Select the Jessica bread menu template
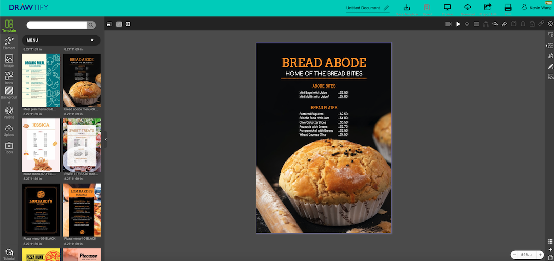 click(x=41, y=145)
